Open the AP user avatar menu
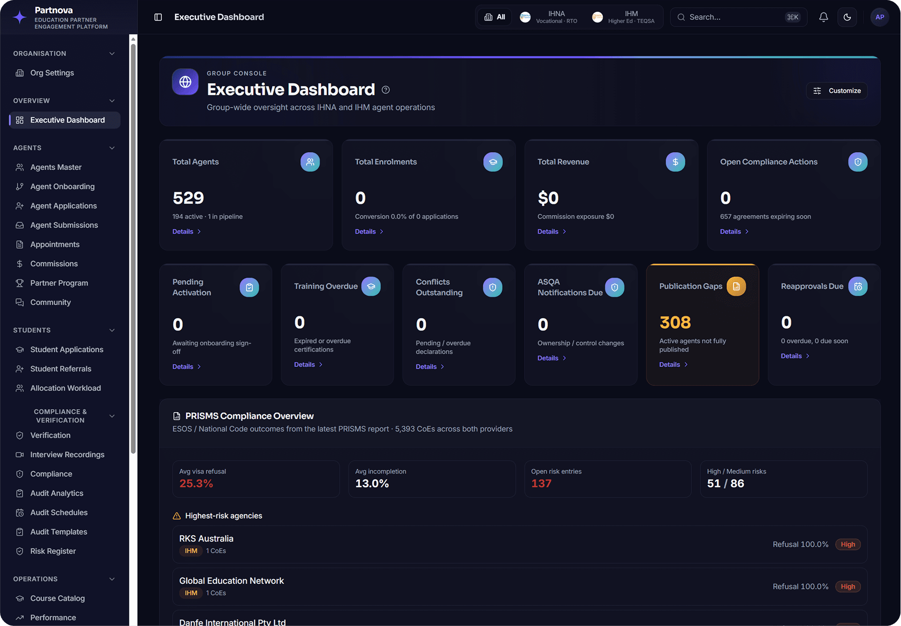Viewport: 901px width, 626px height. point(880,17)
